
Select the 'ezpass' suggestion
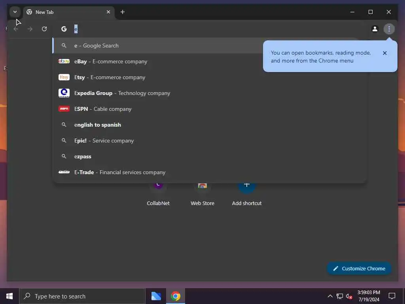pyautogui.click(x=209, y=156)
